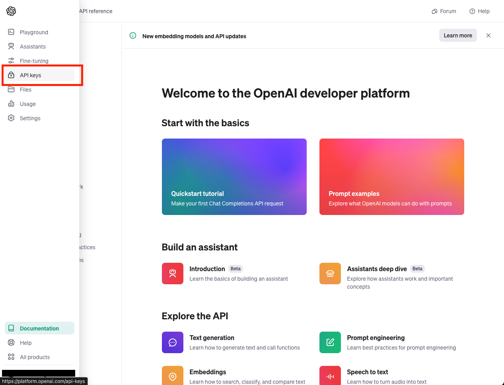Image resolution: width=504 pixels, height=385 pixels.
Task: Click the Prompt engineering pencil icon
Action: (330, 342)
